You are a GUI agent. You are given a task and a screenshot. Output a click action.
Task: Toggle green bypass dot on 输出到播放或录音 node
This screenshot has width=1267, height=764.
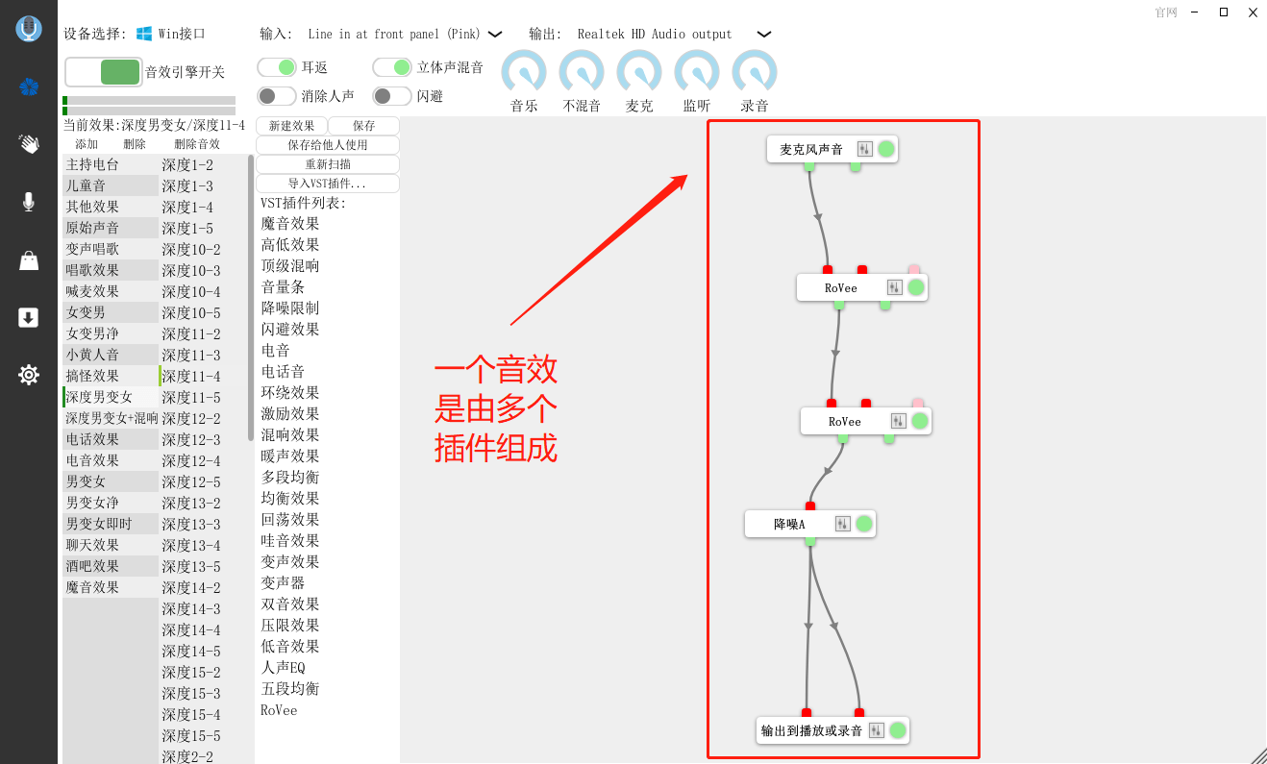[x=898, y=730]
